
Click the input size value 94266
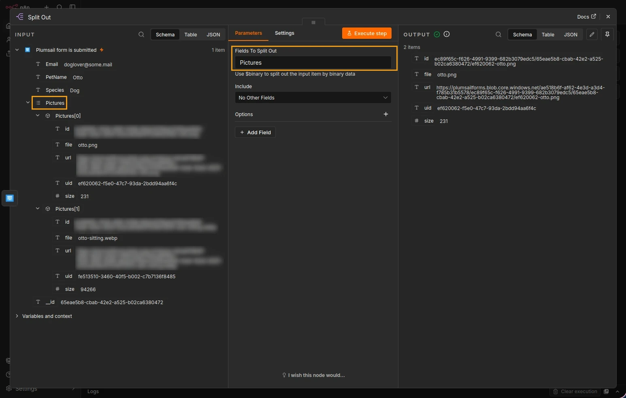point(88,290)
